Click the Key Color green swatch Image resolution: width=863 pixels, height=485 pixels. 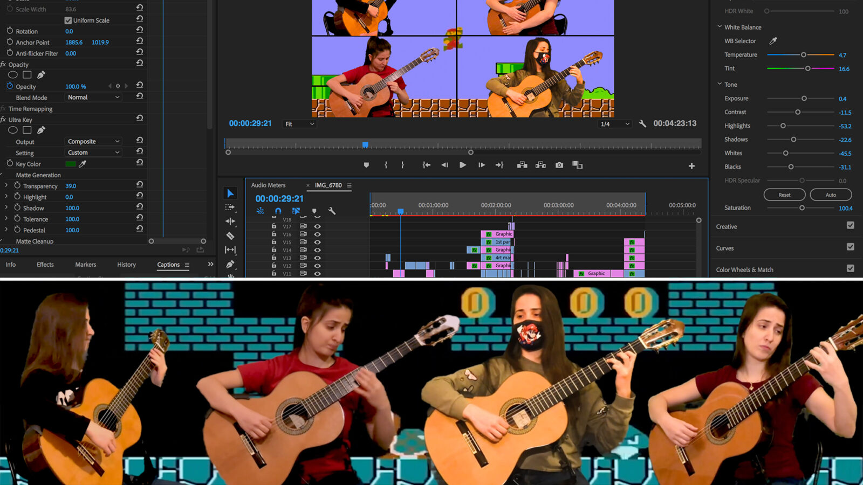click(x=71, y=164)
